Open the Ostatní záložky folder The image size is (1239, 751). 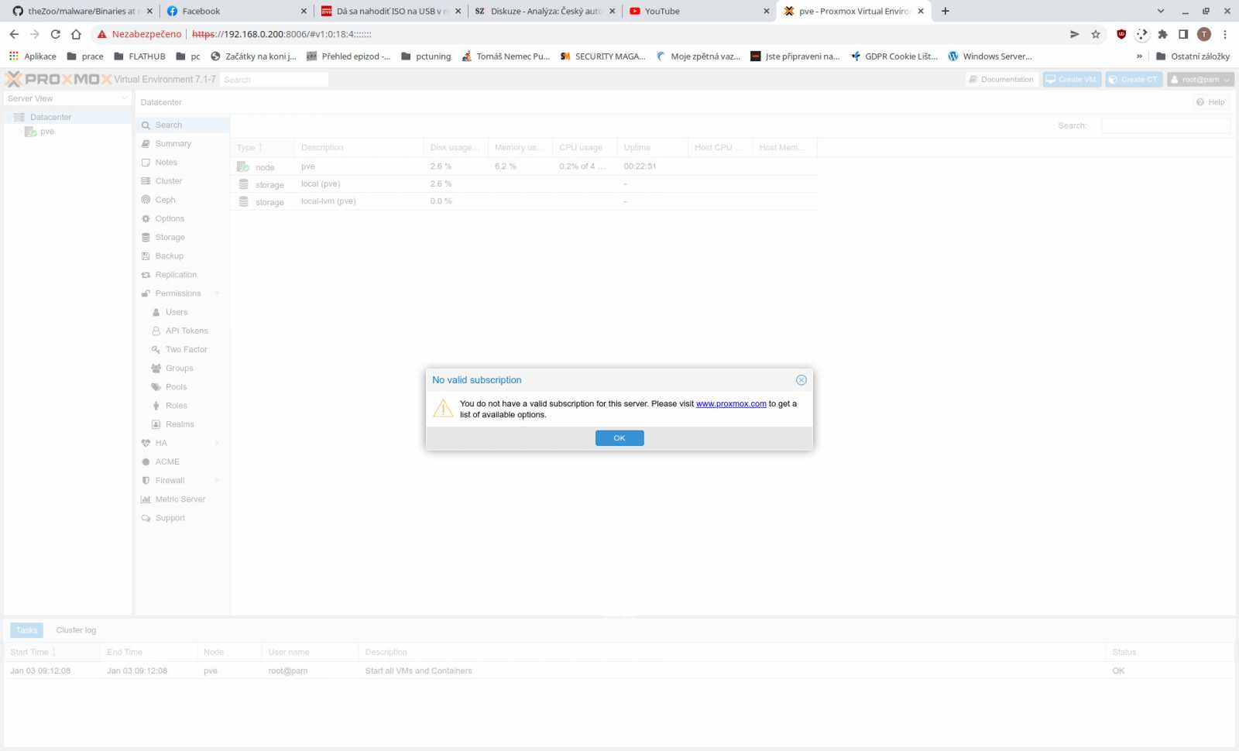pos(1193,57)
